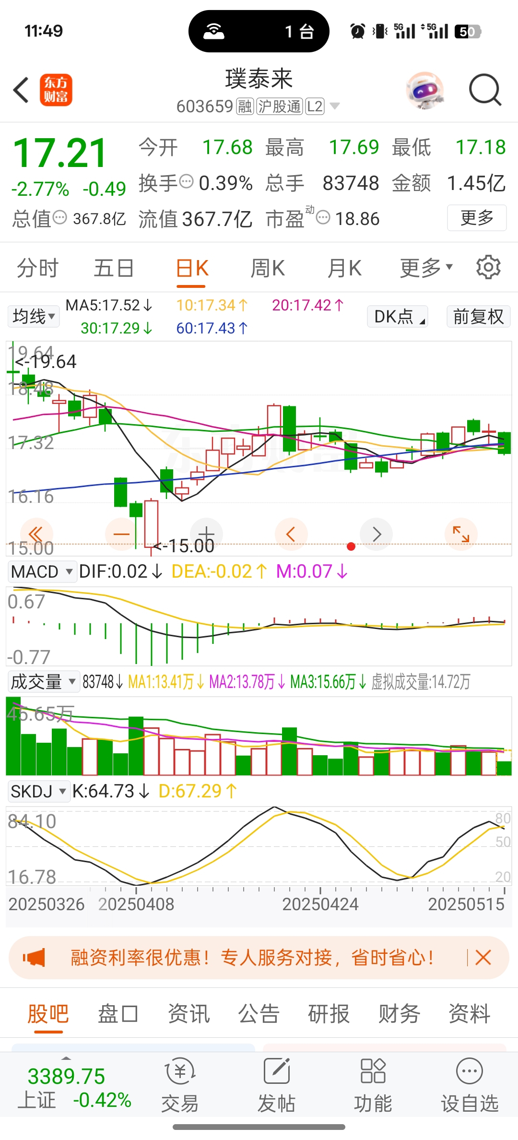Tap DIF:0.02 value
The width and height of the screenshot is (518, 1140).
pos(120,571)
